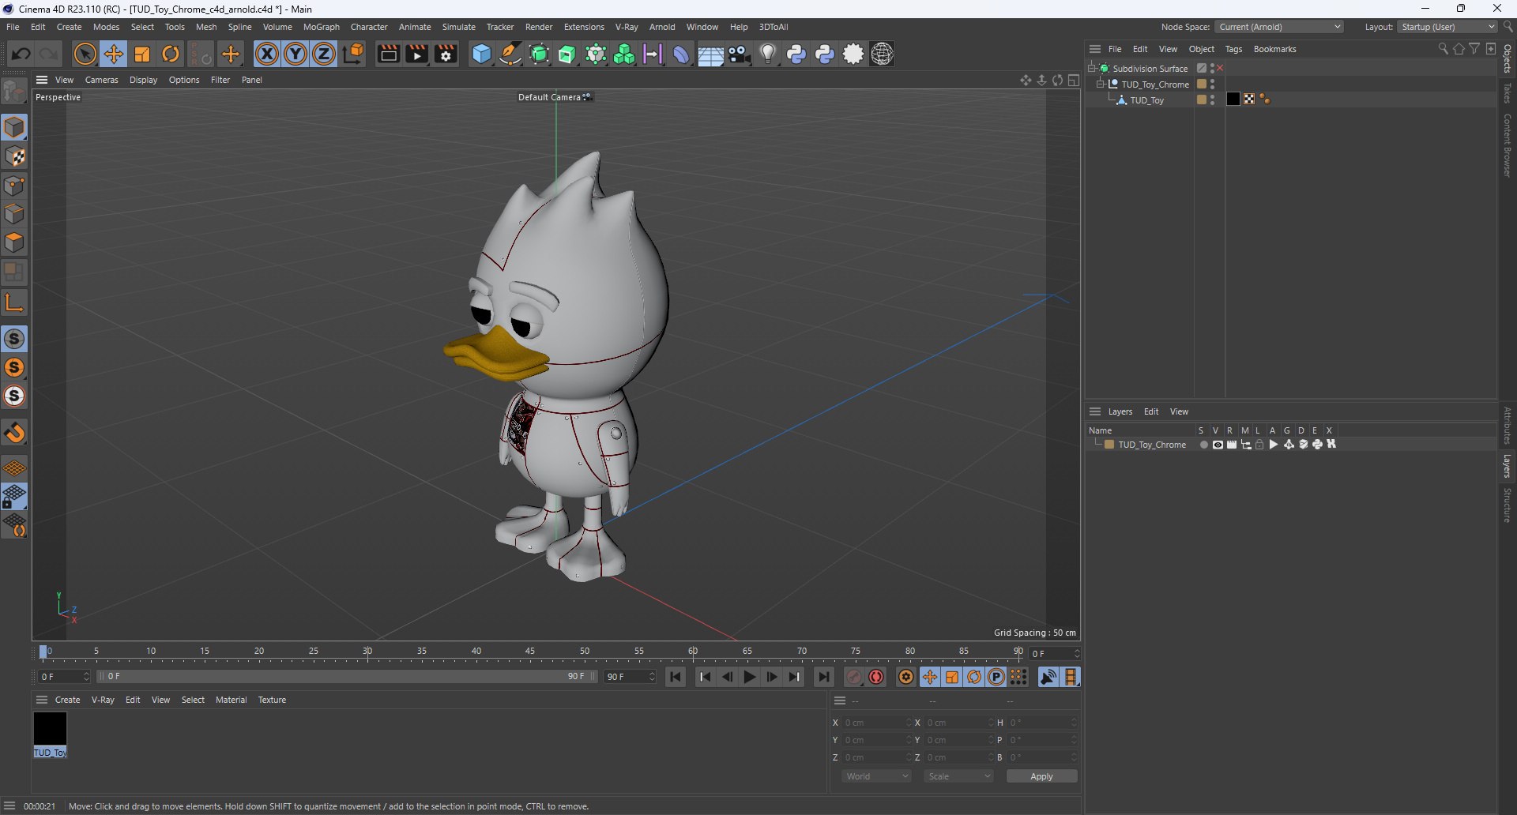The image size is (1517, 815).
Task: Select the Live Selection tool
Action: 85,54
